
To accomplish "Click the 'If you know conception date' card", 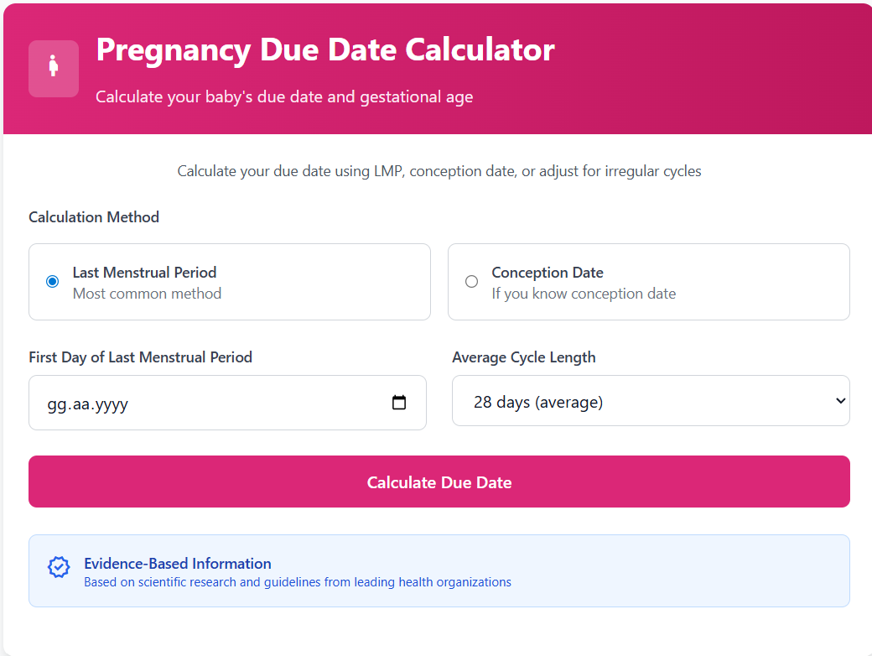I will [x=648, y=282].
